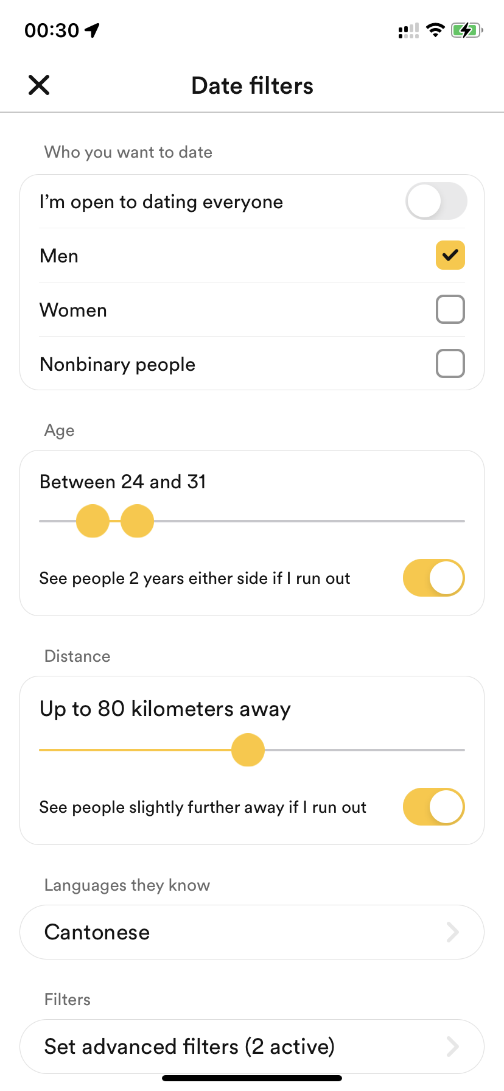Check the Nonbinary people checkbox
504x1091 pixels.
click(x=450, y=363)
